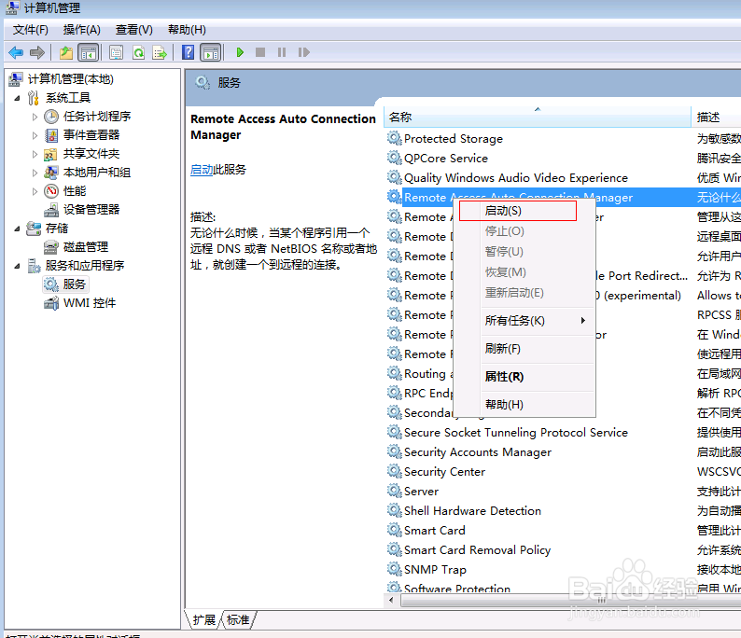Sort by the 描述 column header
Screen dimensions: 741x638
click(x=716, y=118)
